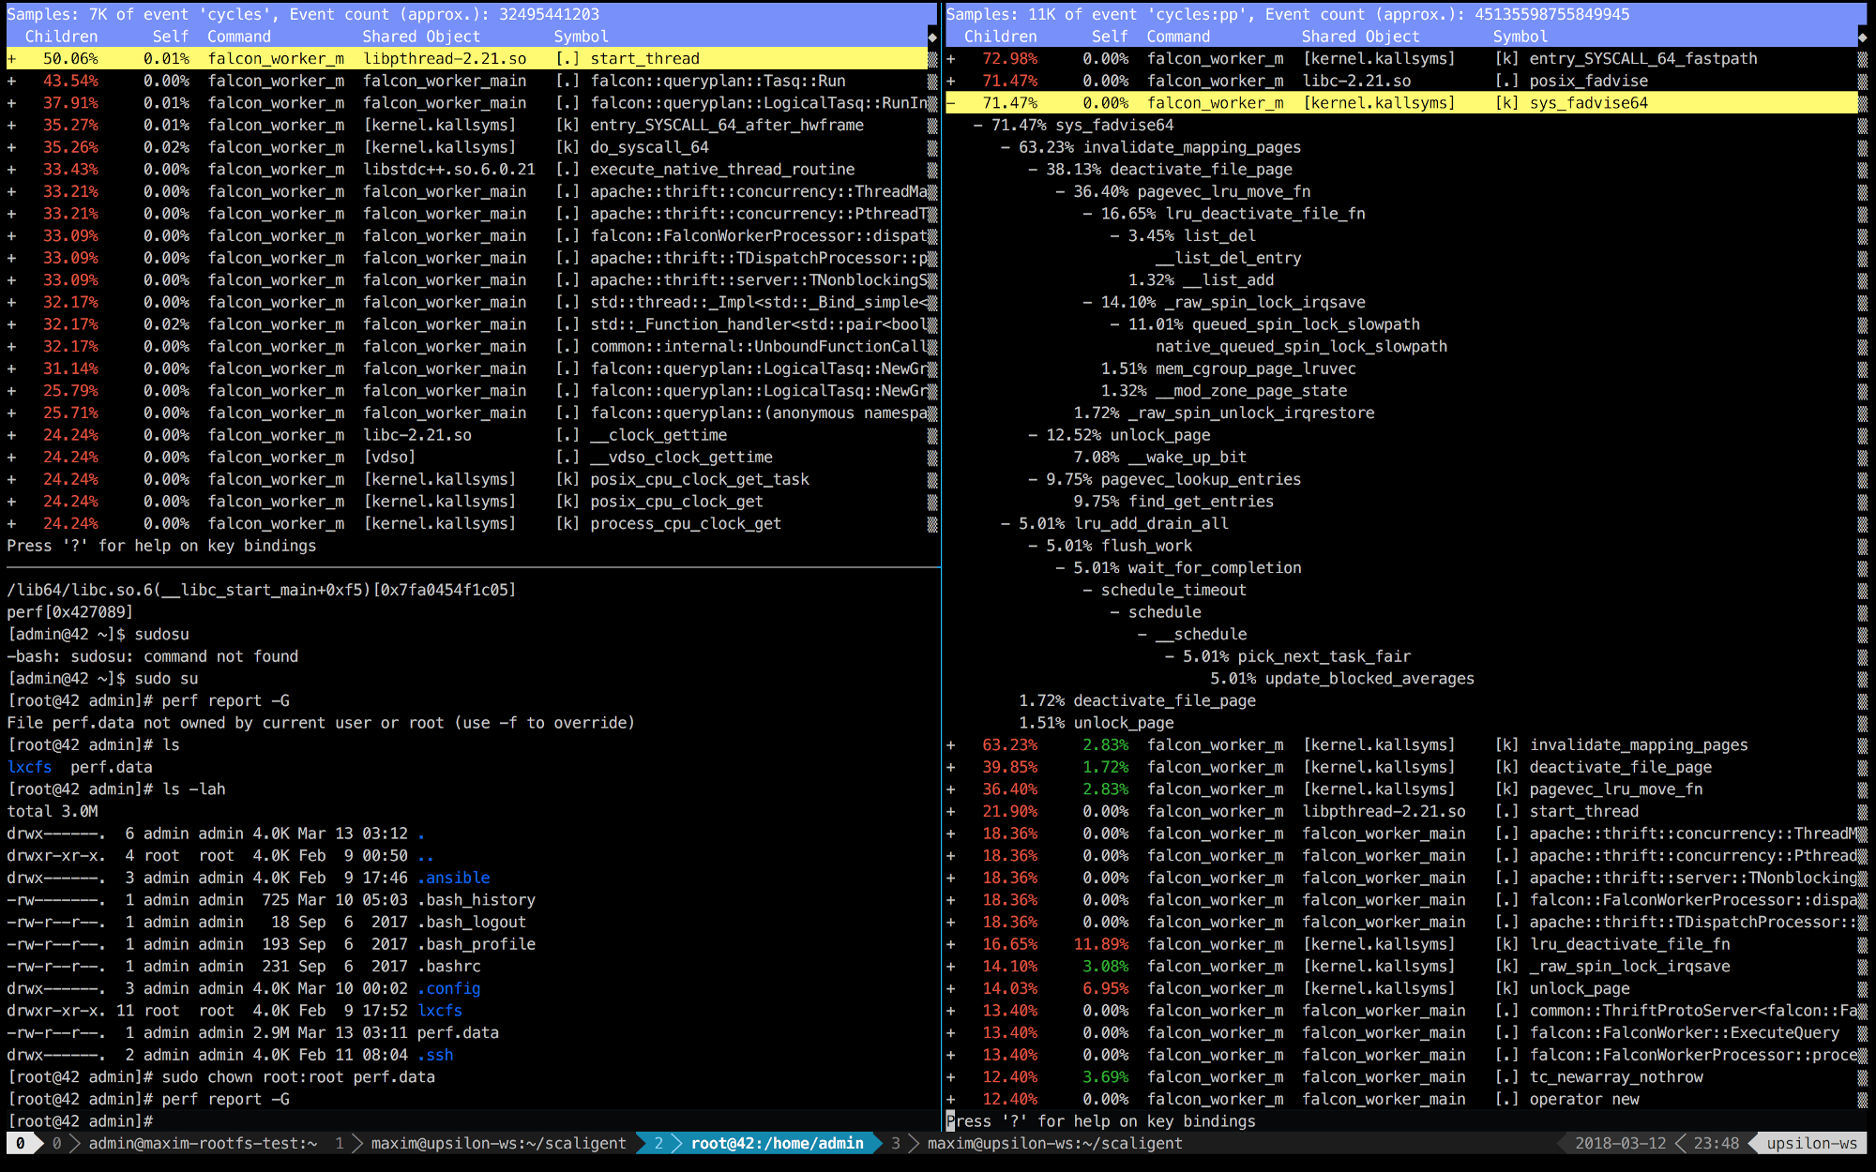This screenshot has height=1172, width=1876.
Task: Expand the start_thread row plus sign
Action: click(x=11, y=59)
